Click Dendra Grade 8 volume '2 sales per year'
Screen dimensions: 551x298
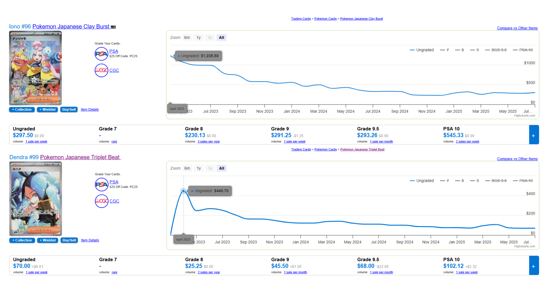[209, 272]
